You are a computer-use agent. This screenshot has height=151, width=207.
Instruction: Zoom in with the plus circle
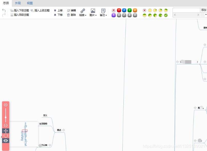6,105
